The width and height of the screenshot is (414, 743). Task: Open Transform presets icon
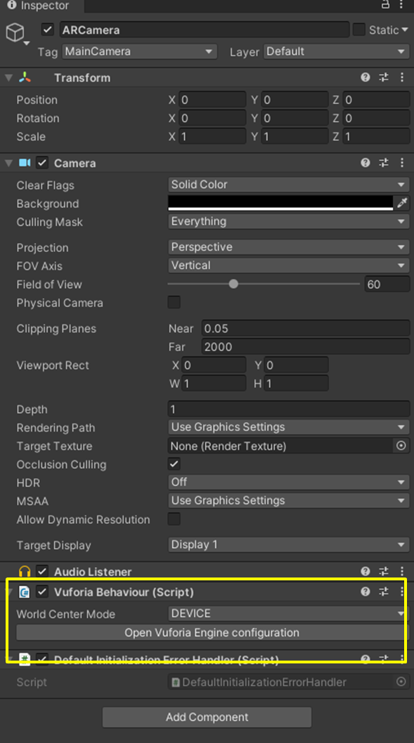pyautogui.click(x=384, y=77)
